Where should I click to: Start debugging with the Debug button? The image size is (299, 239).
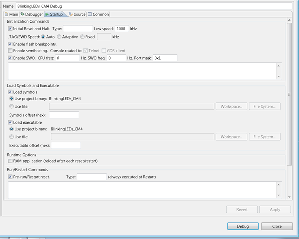(x=243, y=226)
